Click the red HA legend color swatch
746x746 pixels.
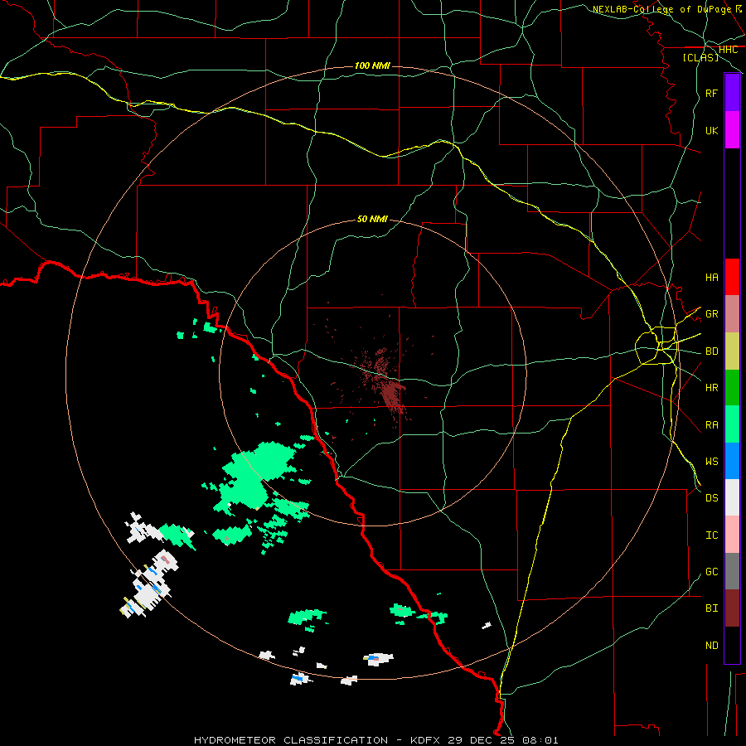[732, 277]
